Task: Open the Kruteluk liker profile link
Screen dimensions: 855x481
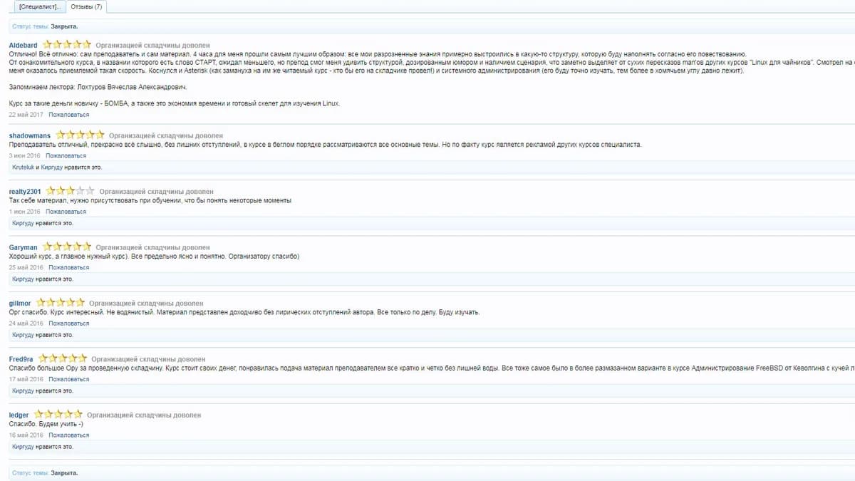Action: pos(24,167)
